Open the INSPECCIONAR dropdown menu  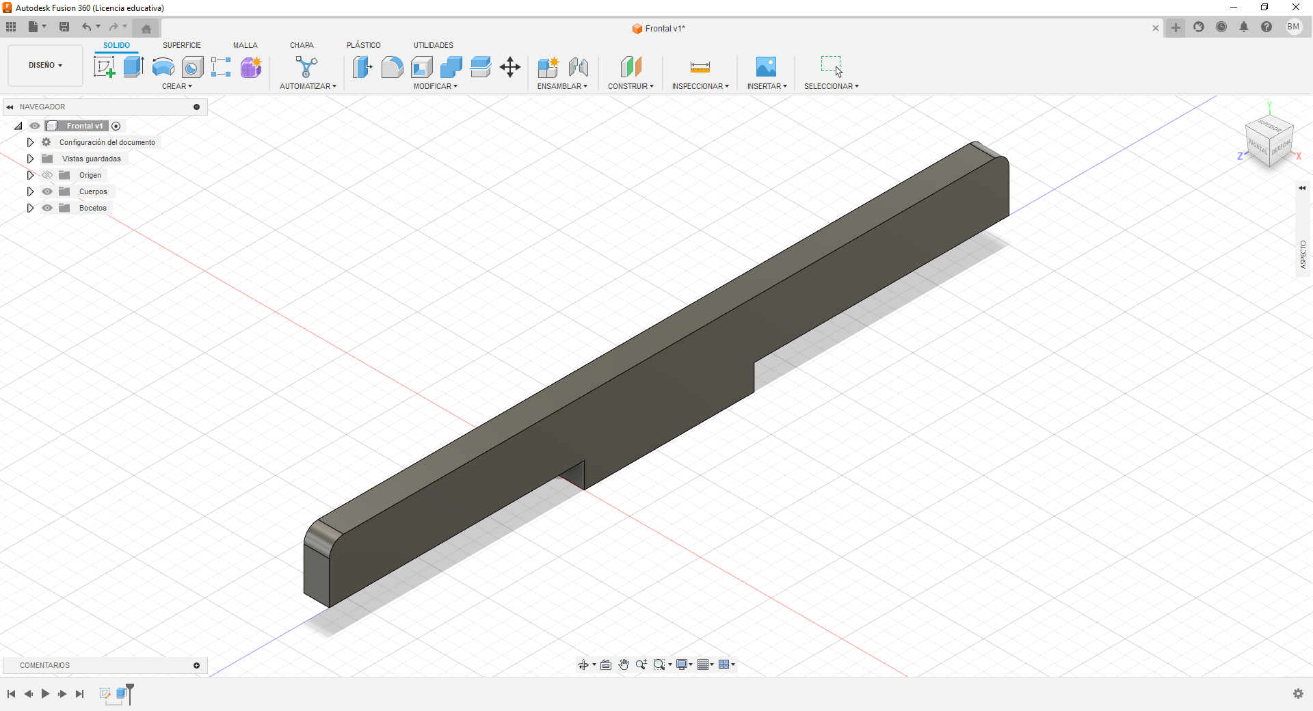point(700,86)
